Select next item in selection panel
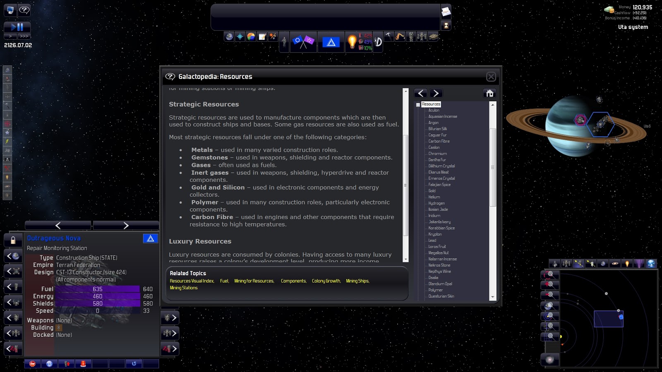Image resolution: width=662 pixels, height=372 pixels. point(126,225)
